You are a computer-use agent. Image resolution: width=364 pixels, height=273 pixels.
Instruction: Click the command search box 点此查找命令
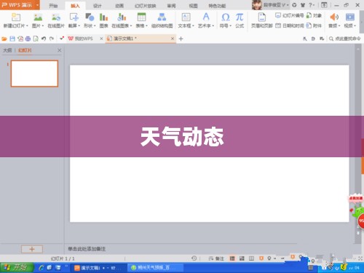[x=345, y=39]
